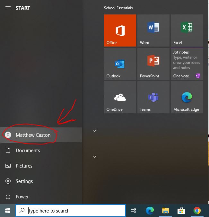The height and width of the screenshot is (217, 209).
Task: Open Task View from the taskbar
Action: point(134,211)
